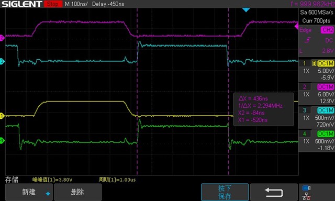335x201 pixels.
Task: Click the -5.9V offset of channel 1
Action: coord(327,77)
